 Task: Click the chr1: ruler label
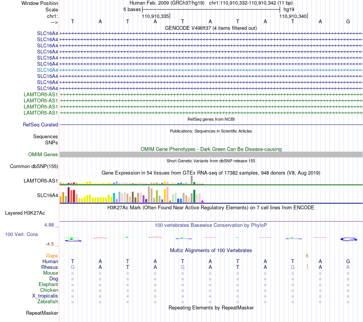[52, 16]
